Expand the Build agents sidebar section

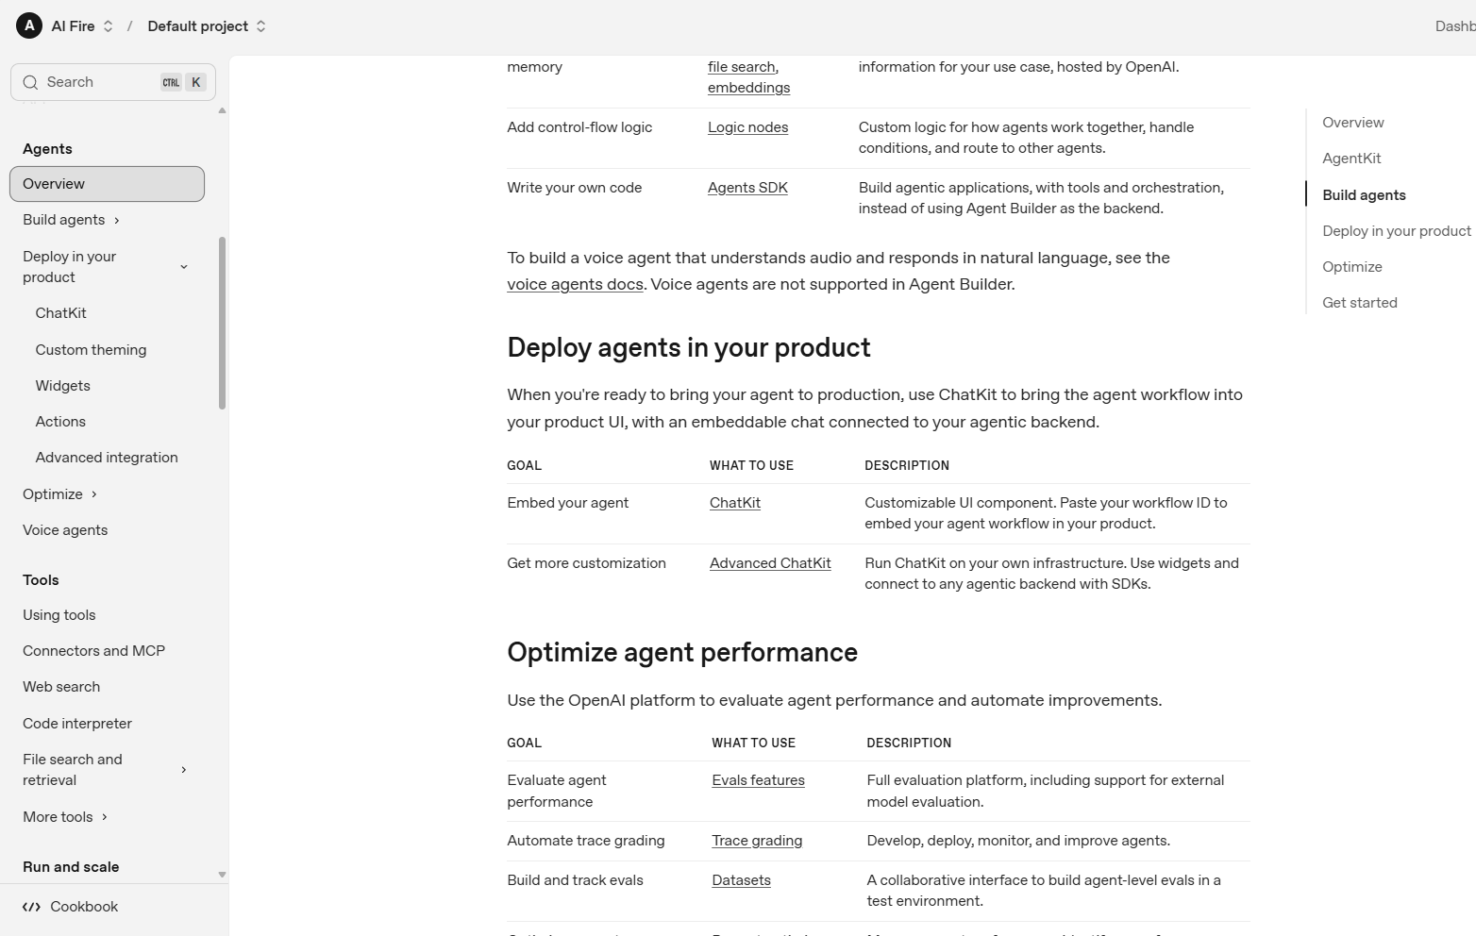[x=116, y=221]
